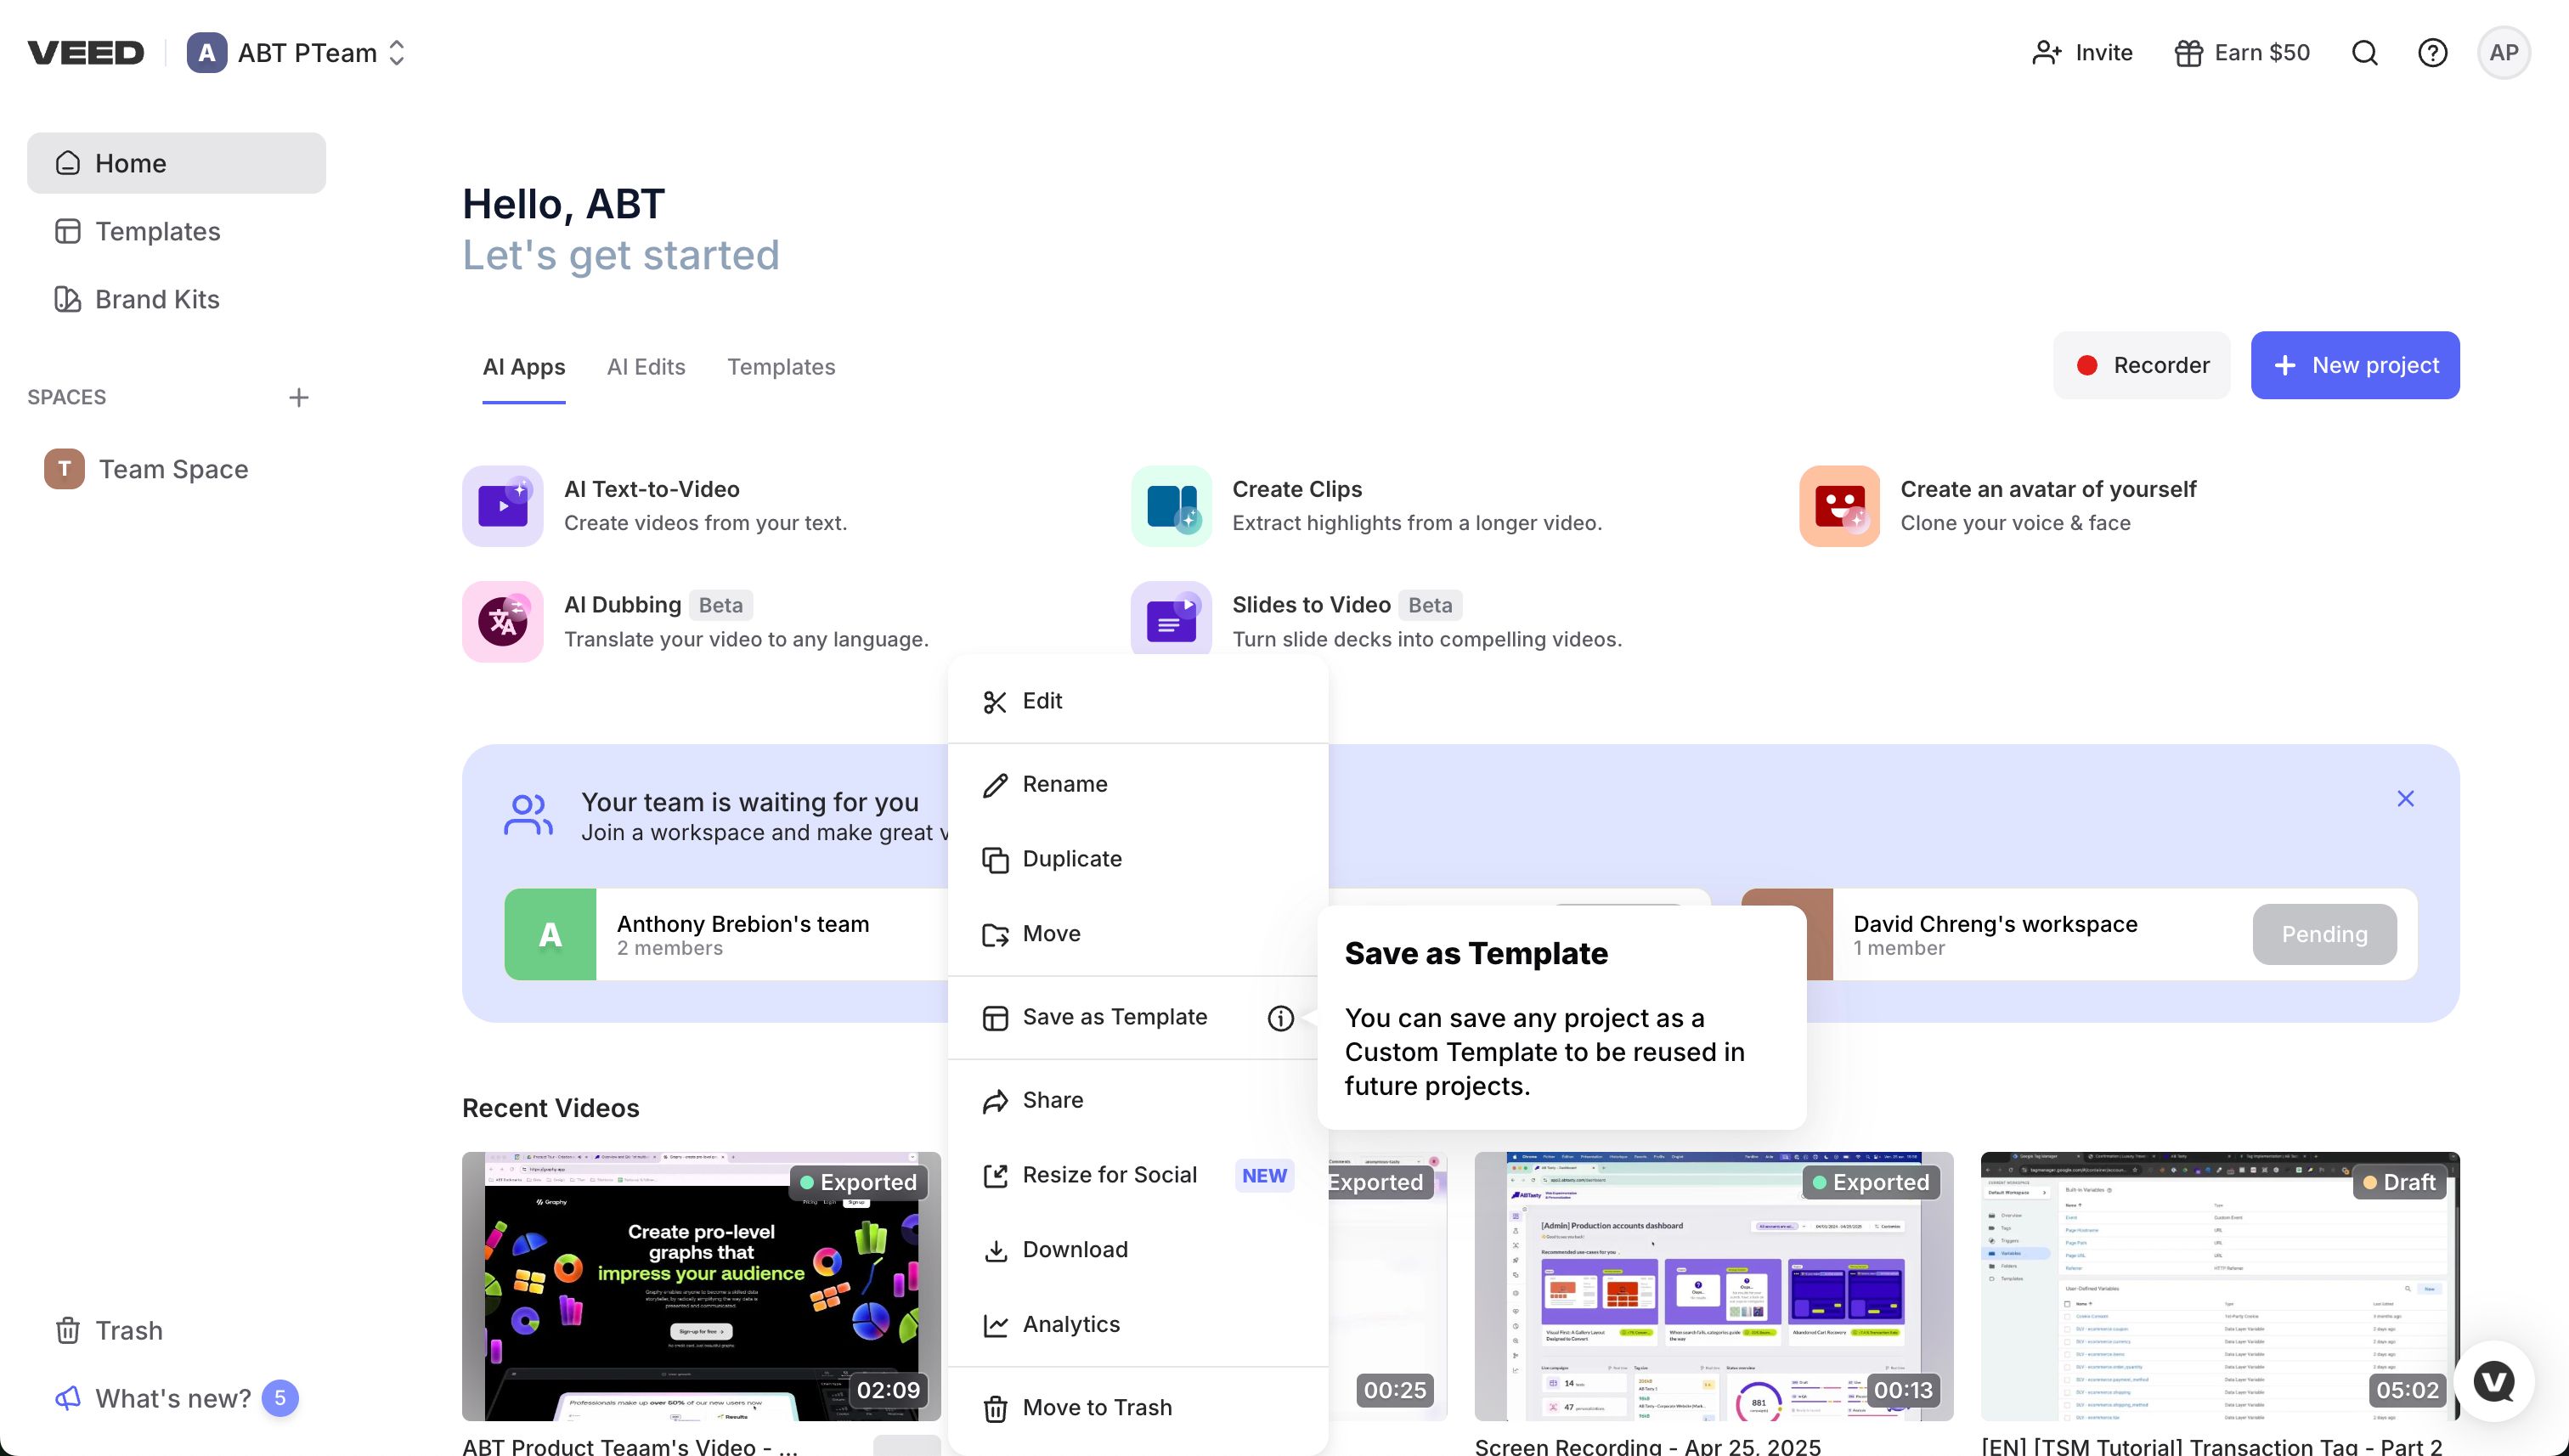
Task: Switch to the AI Edits tab
Action: click(x=646, y=367)
